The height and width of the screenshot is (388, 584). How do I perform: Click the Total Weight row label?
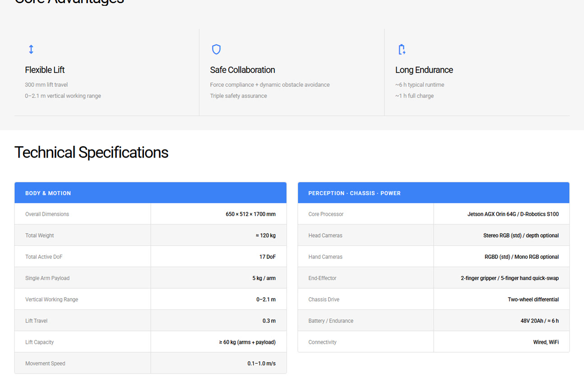pyautogui.click(x=39, y=235)
